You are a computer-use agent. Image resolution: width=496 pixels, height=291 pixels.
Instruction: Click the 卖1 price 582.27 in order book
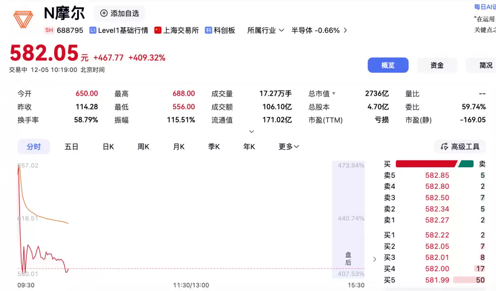(x=436, y=220)
